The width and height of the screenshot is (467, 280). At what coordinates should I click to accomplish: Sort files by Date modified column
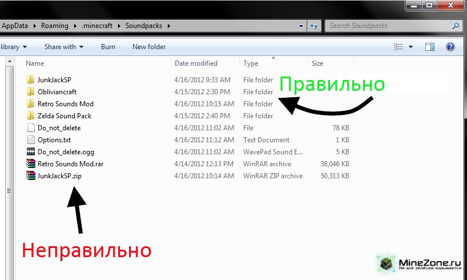click(x=196, y=63)
